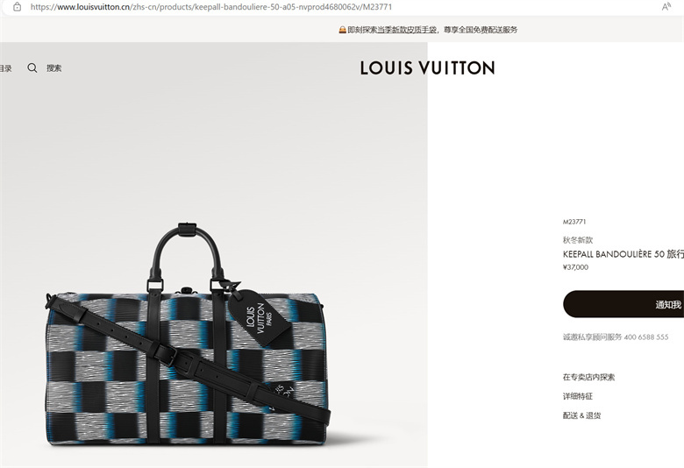Expand the 配送 & 退货 section
684x468 pixels.
click(581, 415)
